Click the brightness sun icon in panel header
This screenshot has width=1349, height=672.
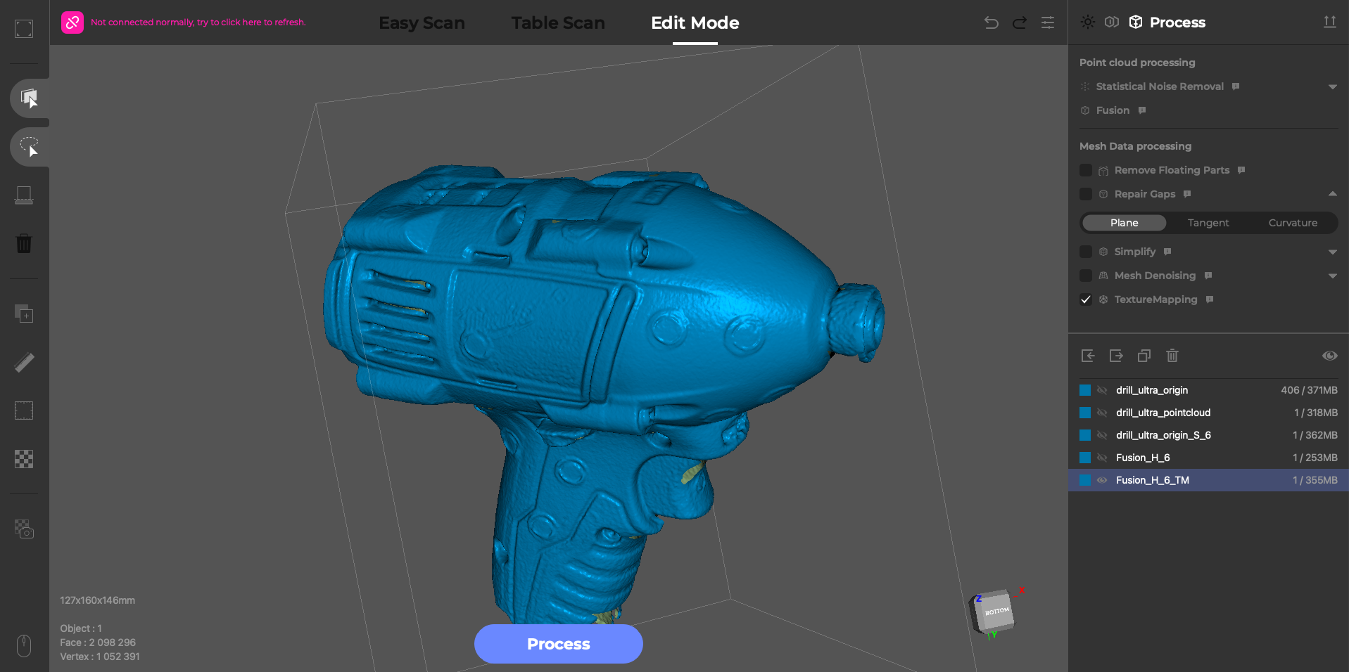(1088, 22)
